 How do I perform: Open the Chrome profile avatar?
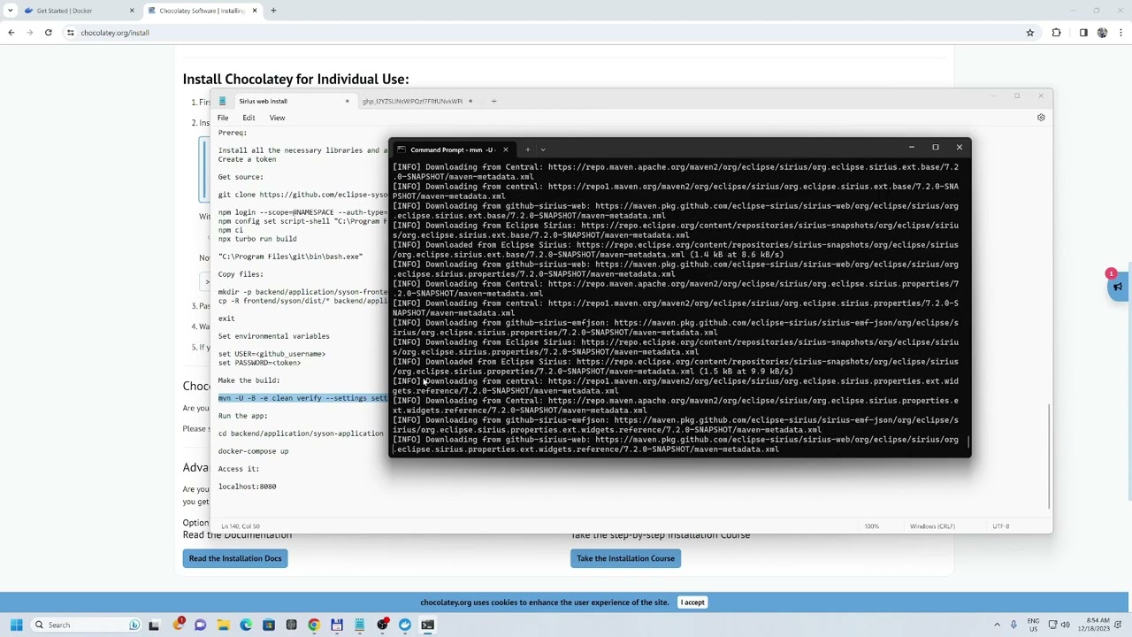click(x=1102, y=33)
